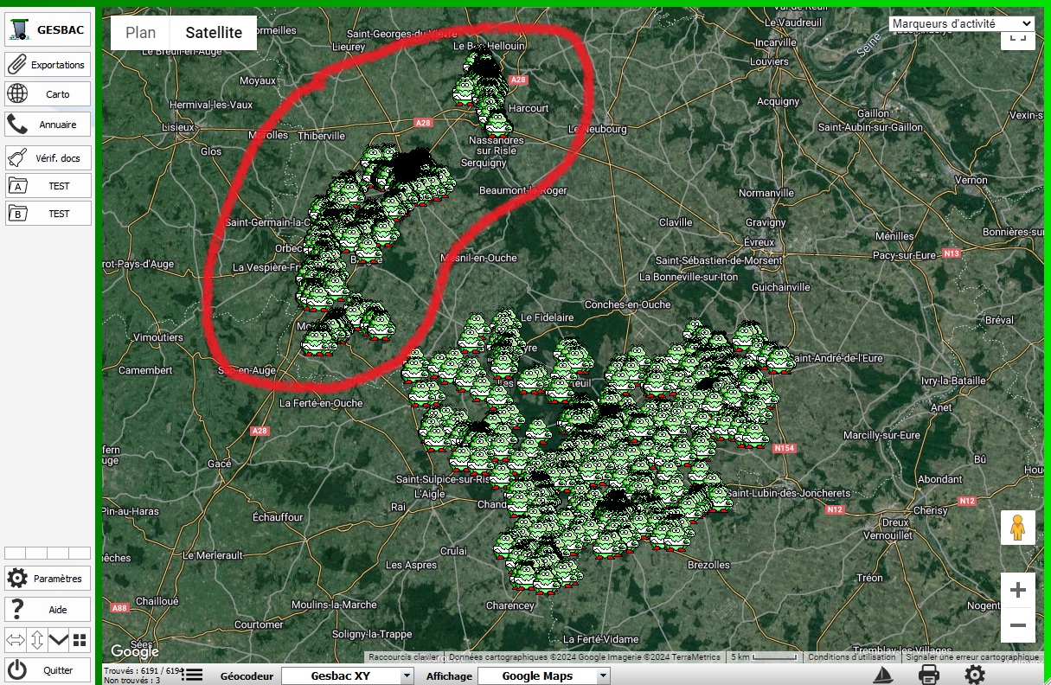Click the printer icon
Viewport: 1051px width, 685px height.
pyautogui.click(x=928, y=675)
